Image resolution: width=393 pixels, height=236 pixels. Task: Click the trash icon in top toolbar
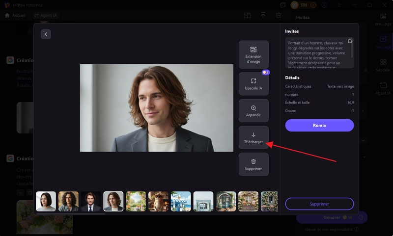pos(279,16)
